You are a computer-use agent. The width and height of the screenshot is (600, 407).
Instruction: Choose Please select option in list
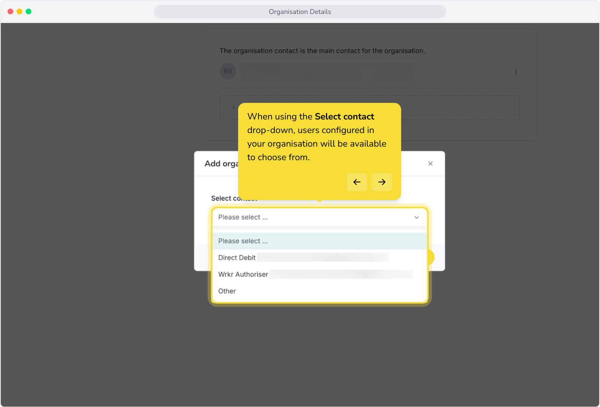click(x=320, y=241)
